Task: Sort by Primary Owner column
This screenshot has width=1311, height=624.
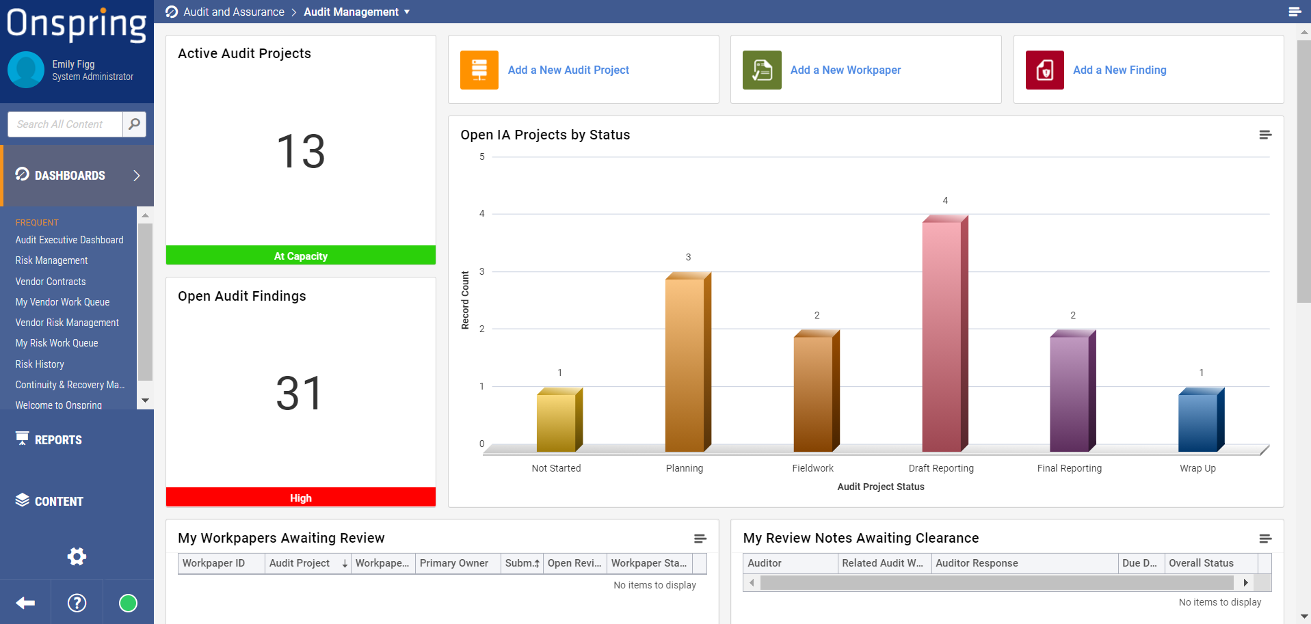Action: [x=458, y=563]
